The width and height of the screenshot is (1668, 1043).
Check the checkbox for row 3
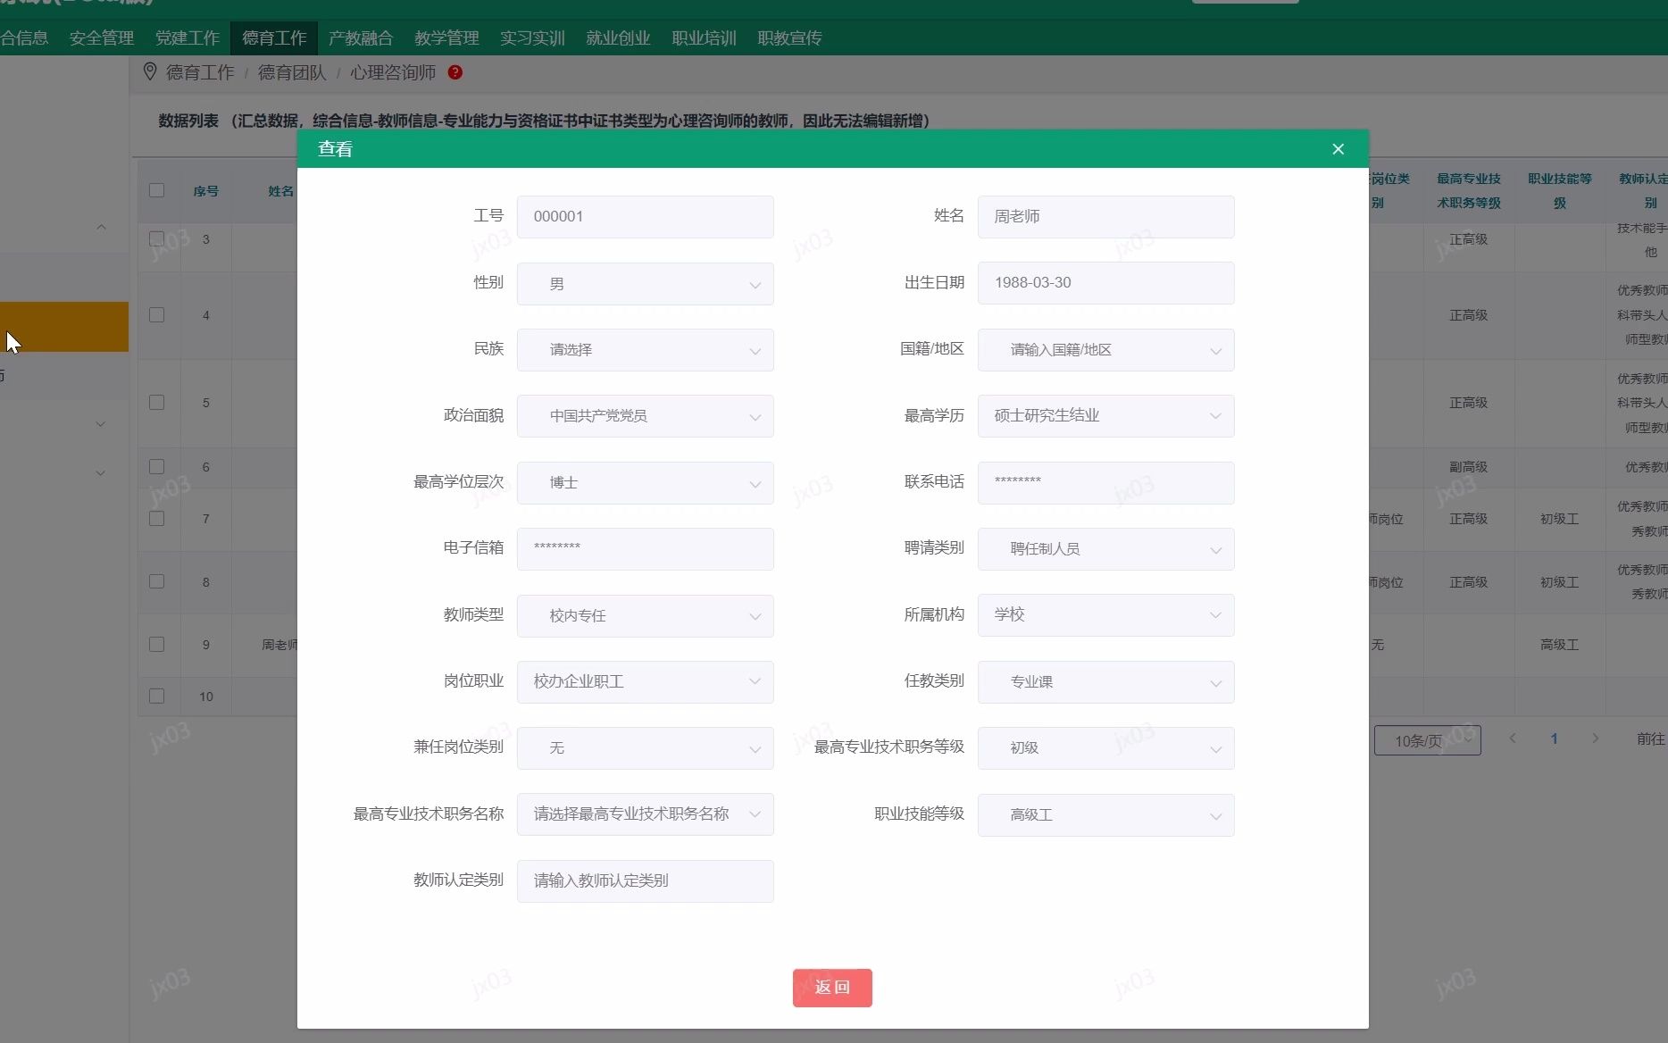pyautogui.click(x=157, y=238)
